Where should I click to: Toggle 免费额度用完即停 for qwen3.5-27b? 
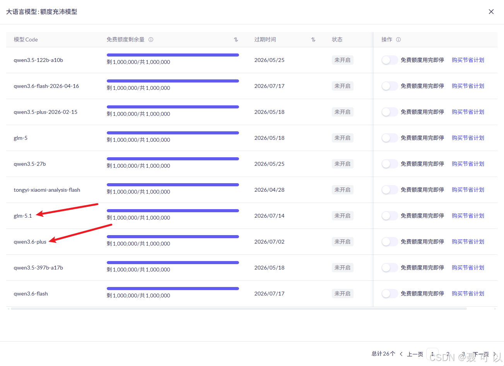390,164
